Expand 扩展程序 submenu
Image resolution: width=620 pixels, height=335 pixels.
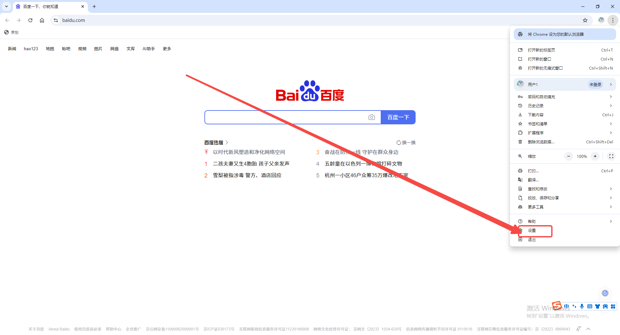[565, 133]
